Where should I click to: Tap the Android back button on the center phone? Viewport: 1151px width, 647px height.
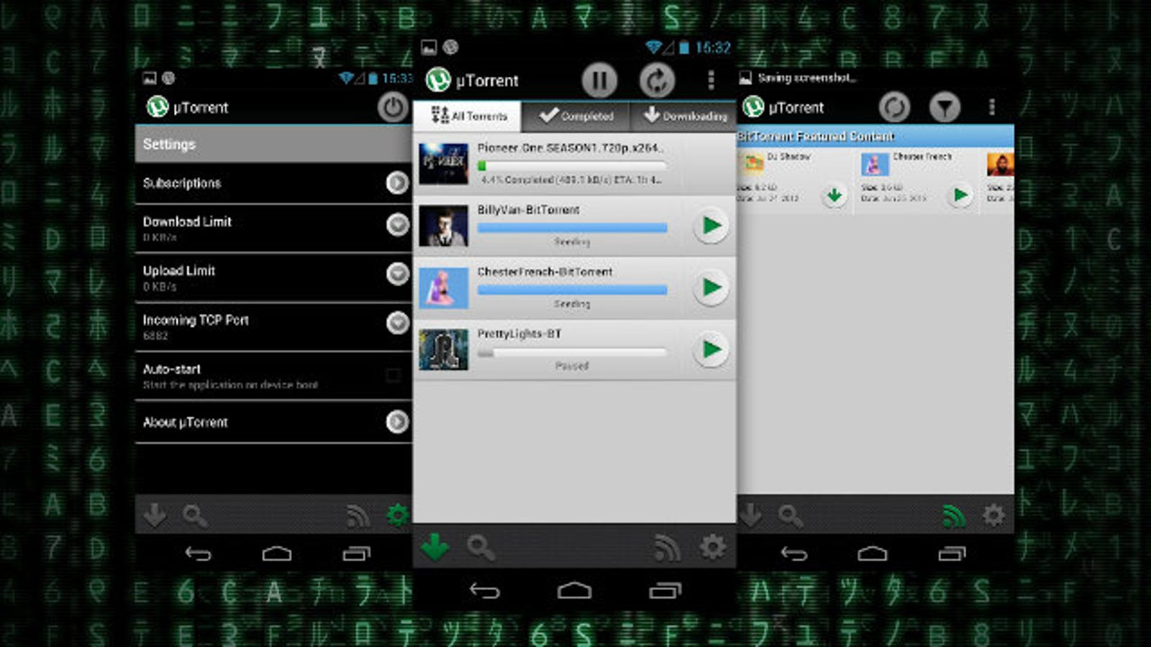point(484,591)
